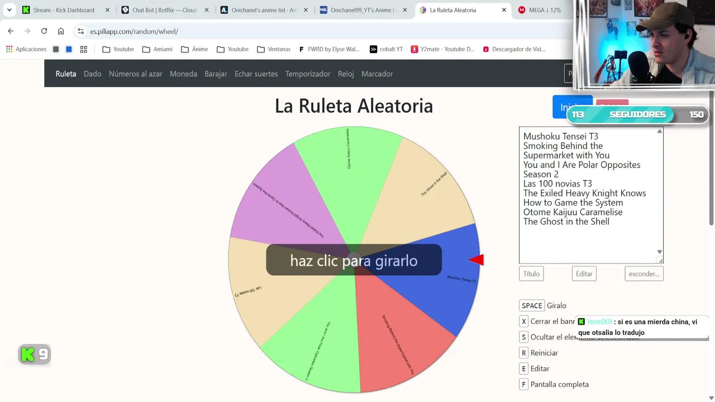
Task: Spin the wheel via 'haz clic para girarlo'
Action: coord(354,260)
